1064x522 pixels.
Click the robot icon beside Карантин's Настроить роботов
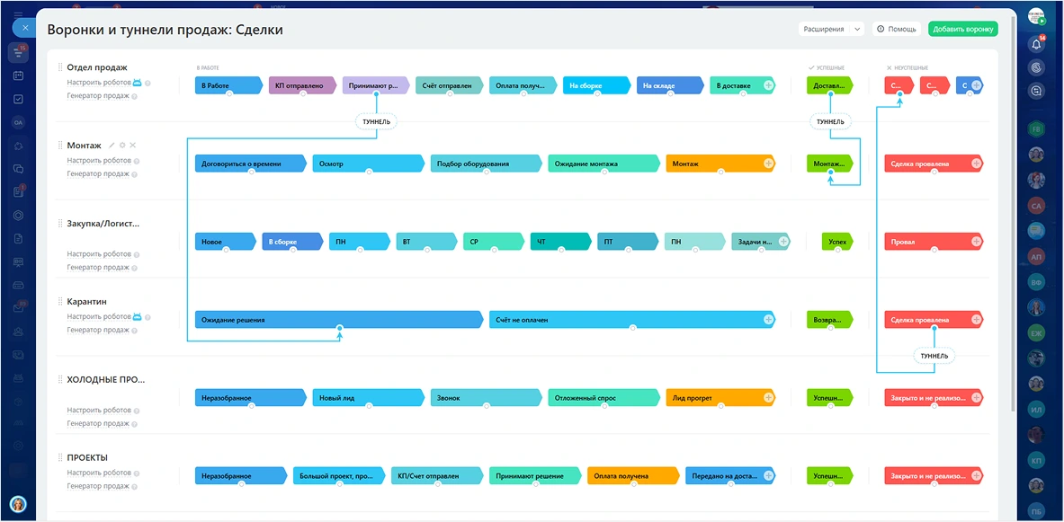138,316
